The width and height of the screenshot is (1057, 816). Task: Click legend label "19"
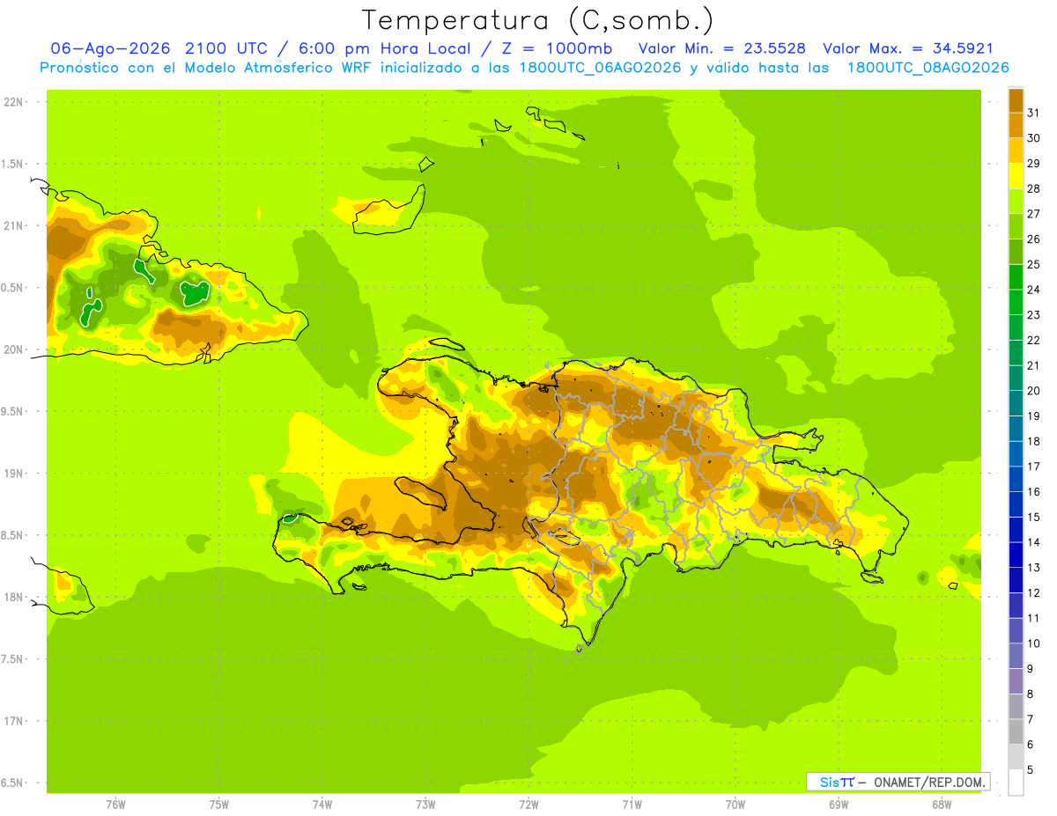point(1034,415)
